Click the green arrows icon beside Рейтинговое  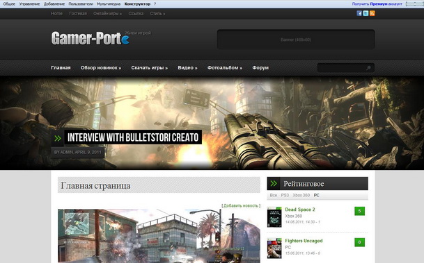point(274,183)
